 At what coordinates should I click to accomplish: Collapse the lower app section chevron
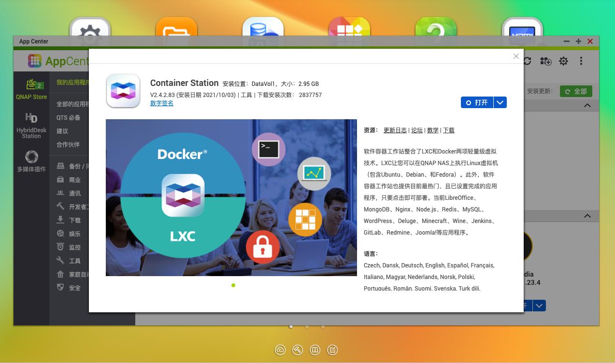pos(587,216)
